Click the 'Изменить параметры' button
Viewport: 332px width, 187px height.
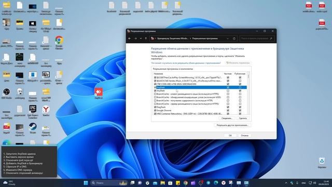(x=238, y=63)
